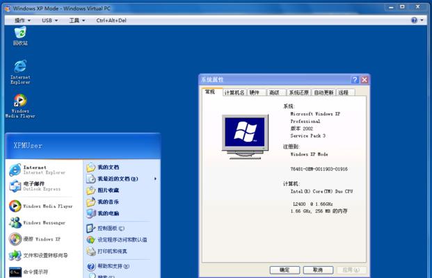Open Windows Messenger in Start menu
The width and height of the screenshot is (432, 278).
(37, 222)
